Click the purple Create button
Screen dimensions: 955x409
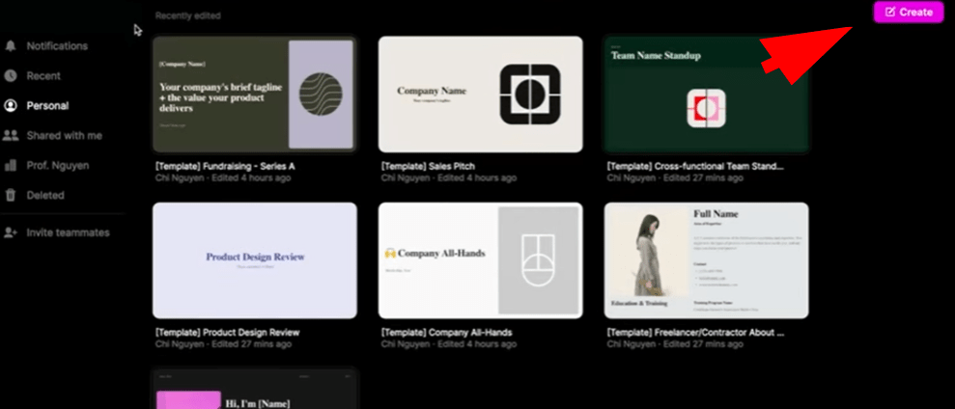pyautogui.click(x=908, y=13)
